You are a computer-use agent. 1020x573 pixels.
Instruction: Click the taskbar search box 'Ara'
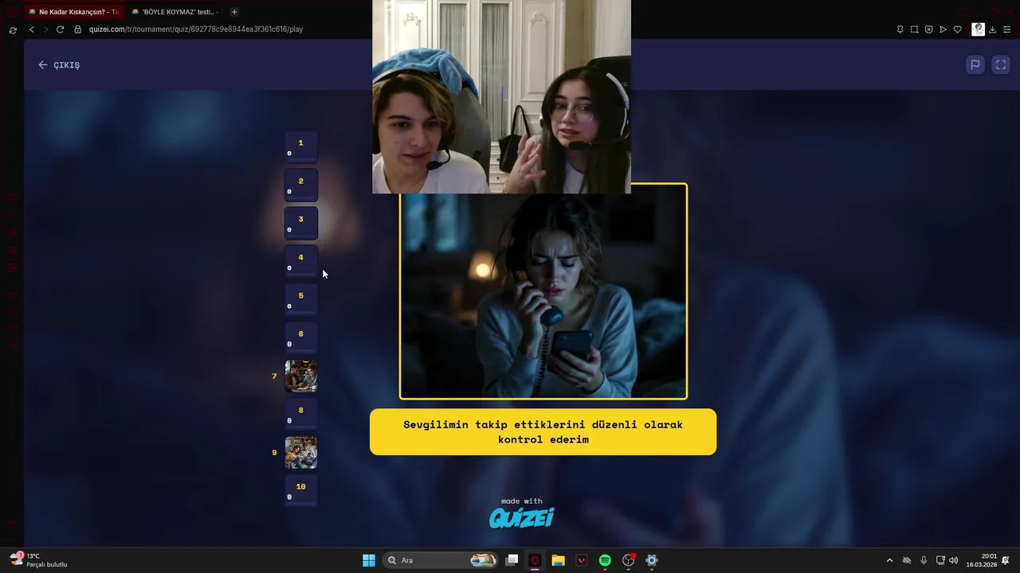(x=441, y=560)
